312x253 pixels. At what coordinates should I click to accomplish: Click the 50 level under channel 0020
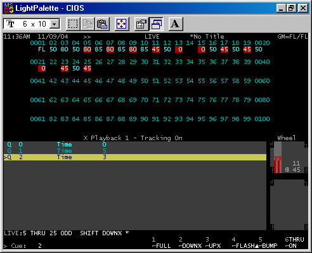tap(259, 49)
